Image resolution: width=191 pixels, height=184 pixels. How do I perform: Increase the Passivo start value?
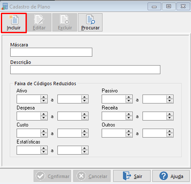[129, 97]
